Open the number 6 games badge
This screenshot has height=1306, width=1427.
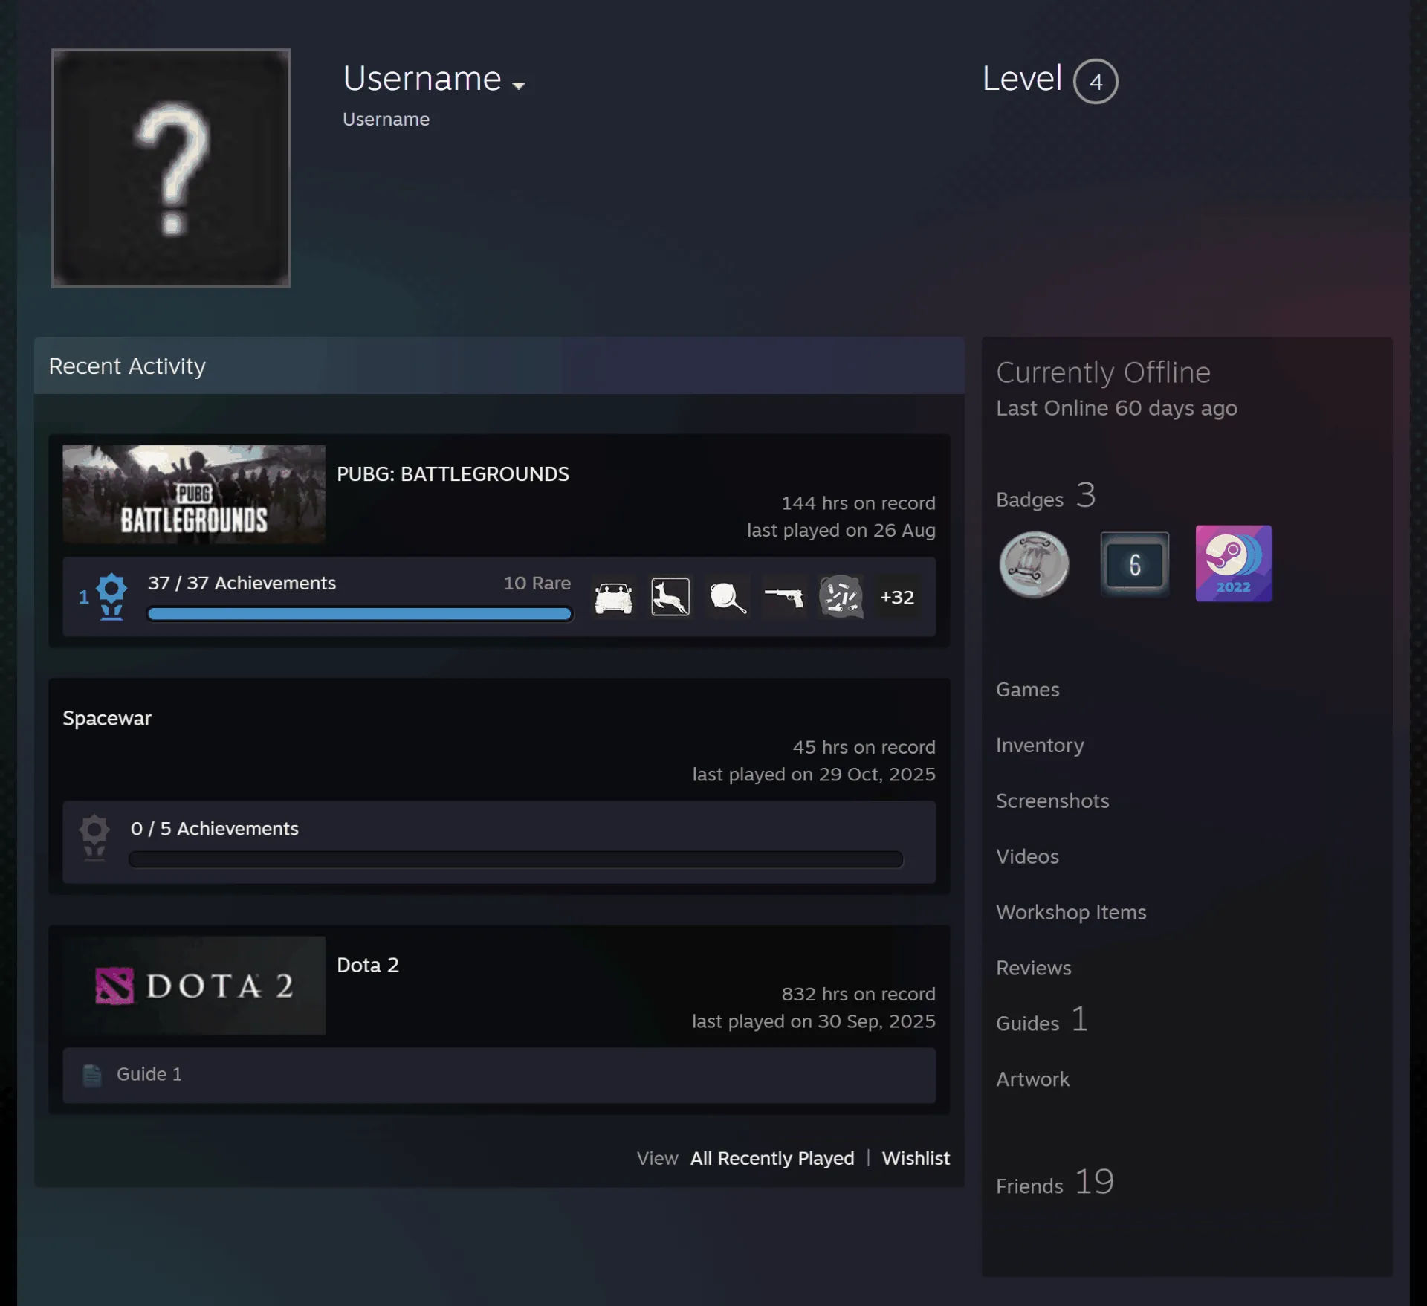(x=1134, y=564)
